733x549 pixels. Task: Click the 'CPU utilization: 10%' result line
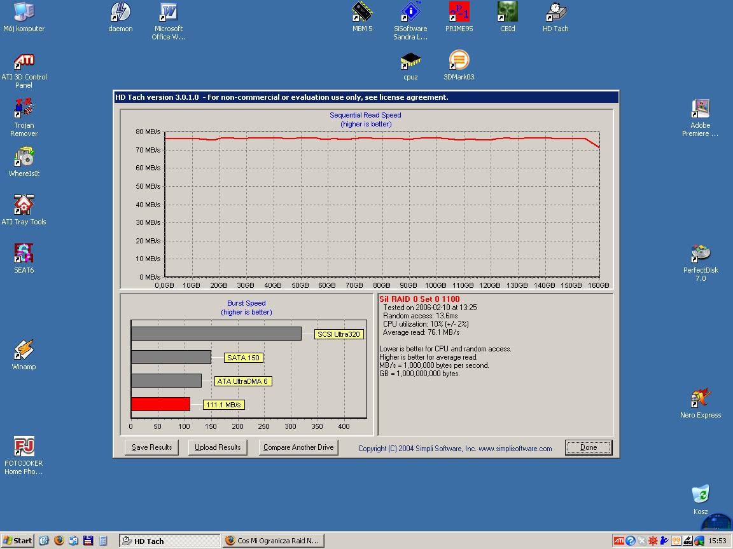426,324
